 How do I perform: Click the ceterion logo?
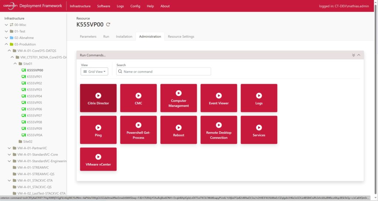(x=10, y=6)
